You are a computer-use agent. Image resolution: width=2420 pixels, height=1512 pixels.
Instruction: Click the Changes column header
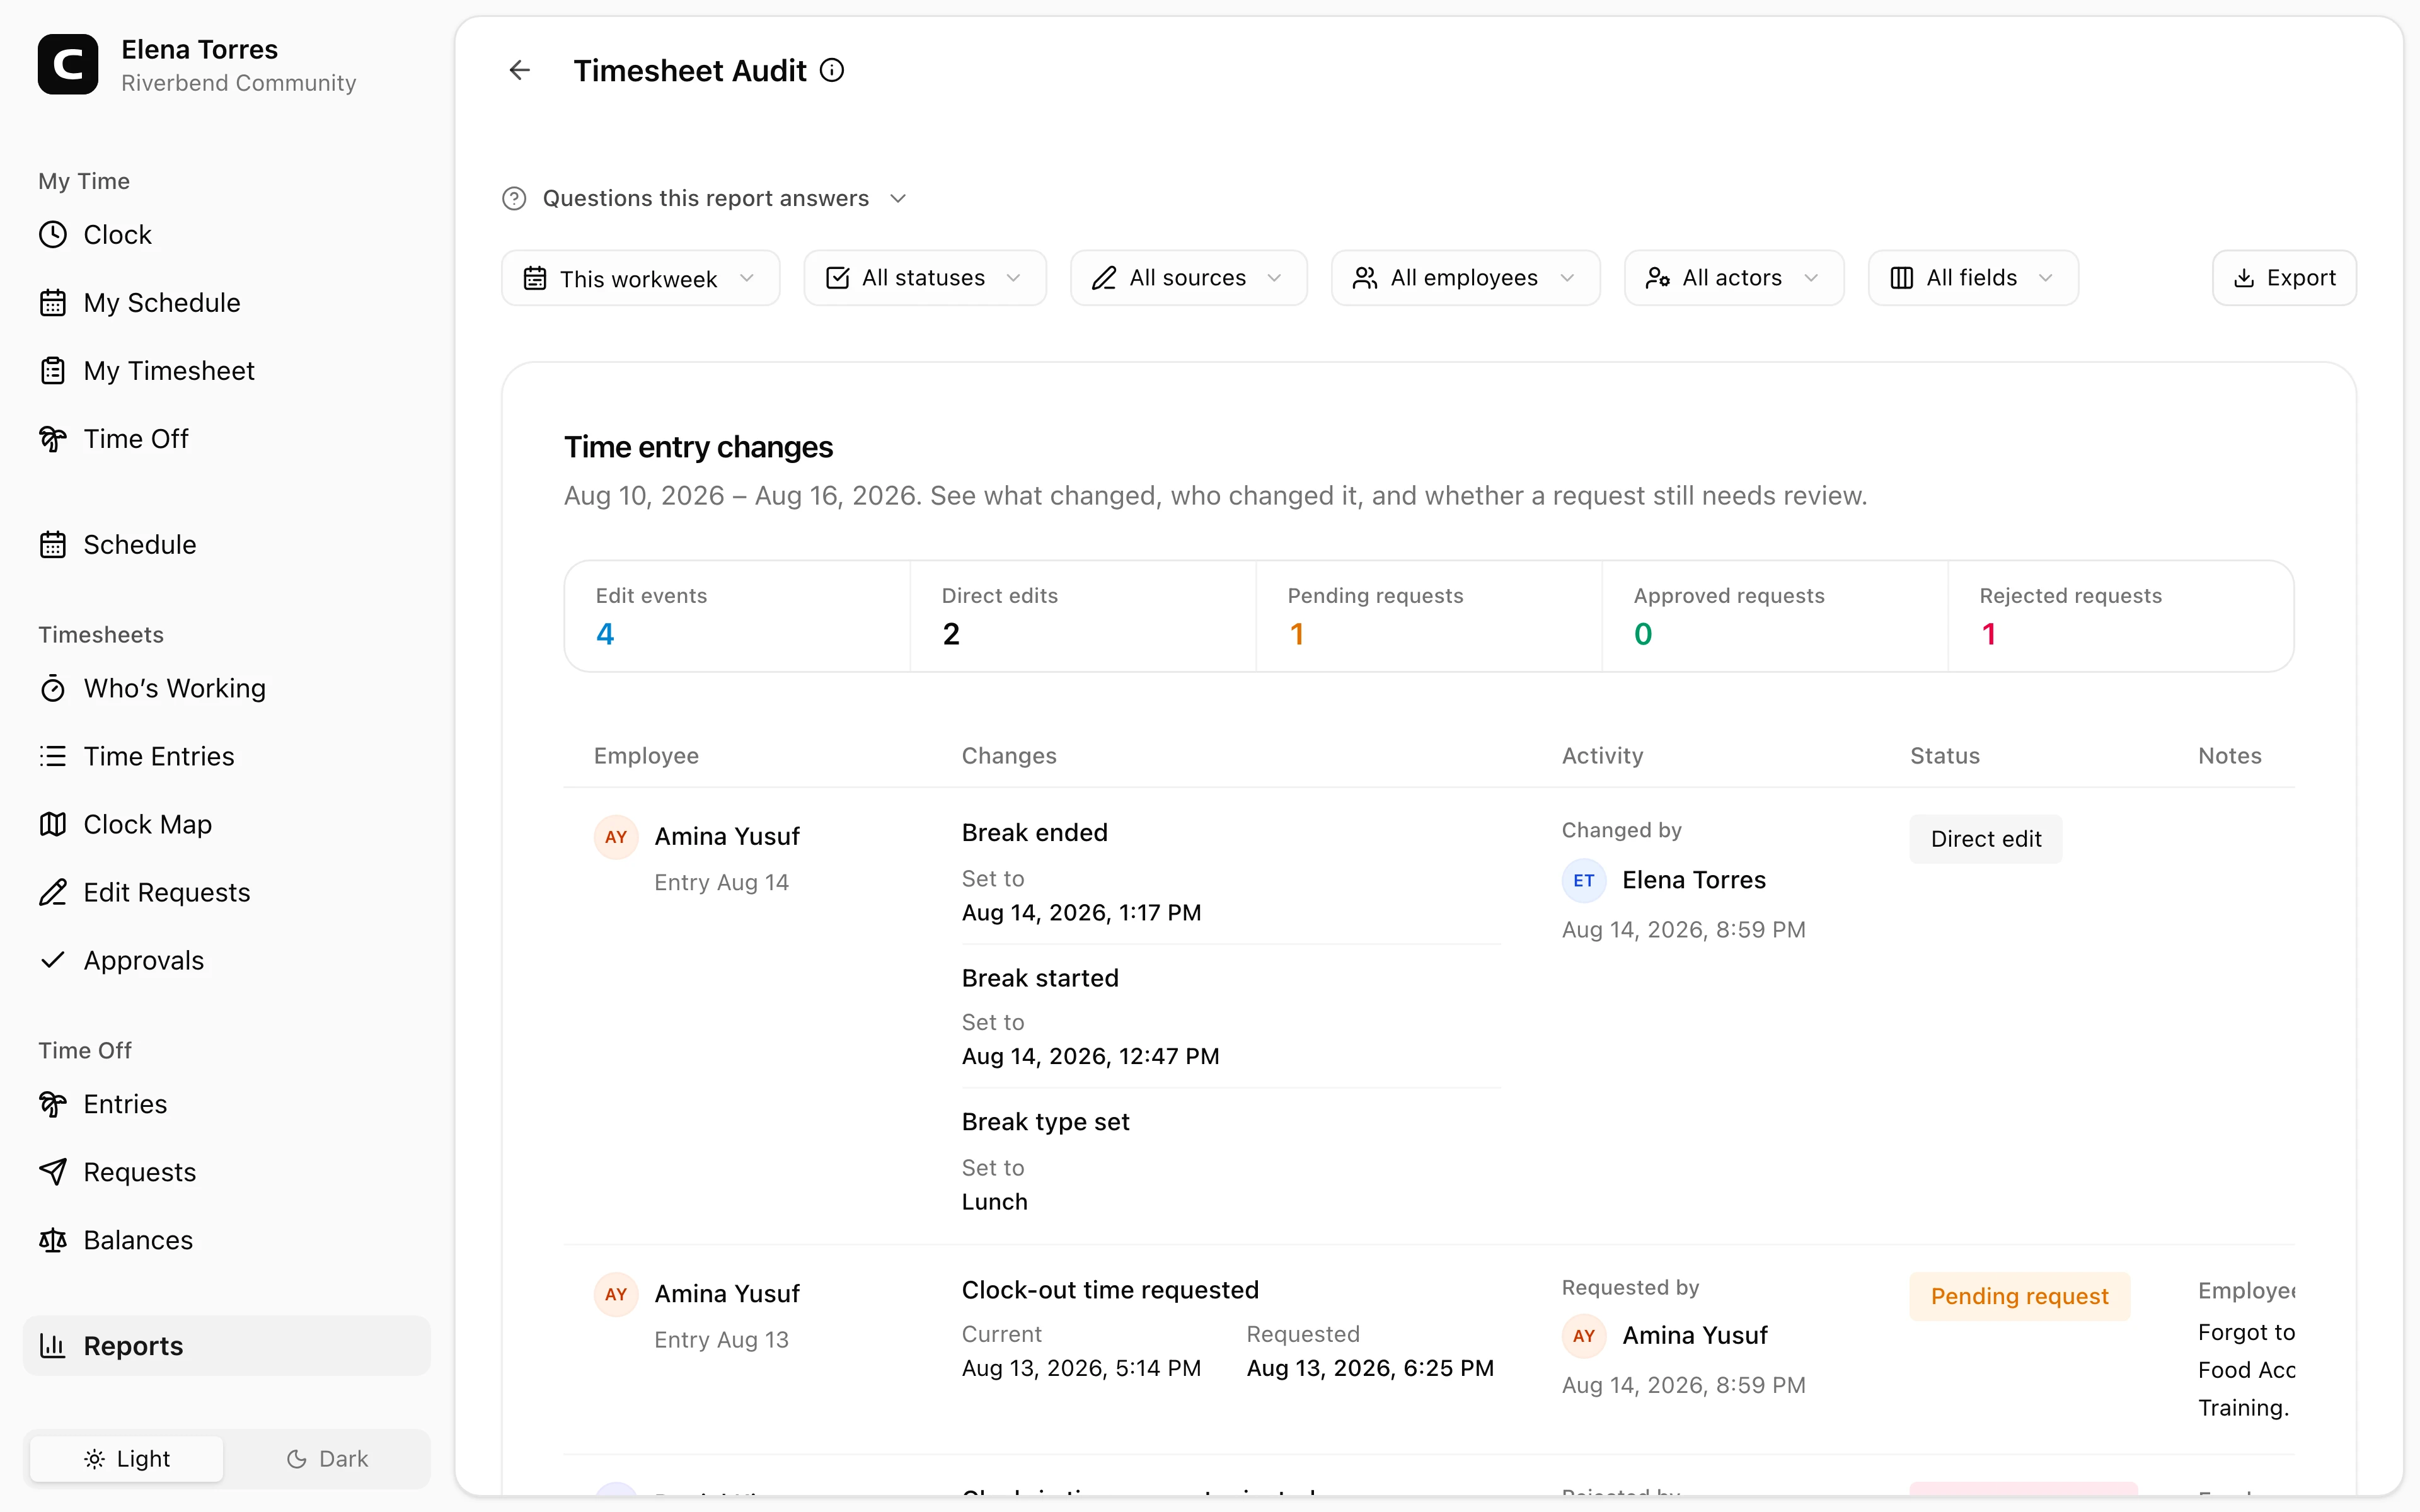1009,756
